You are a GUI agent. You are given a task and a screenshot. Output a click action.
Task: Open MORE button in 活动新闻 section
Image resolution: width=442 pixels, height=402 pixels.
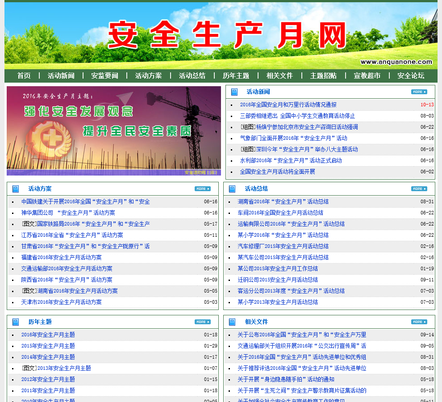click(x=419, y=92)
